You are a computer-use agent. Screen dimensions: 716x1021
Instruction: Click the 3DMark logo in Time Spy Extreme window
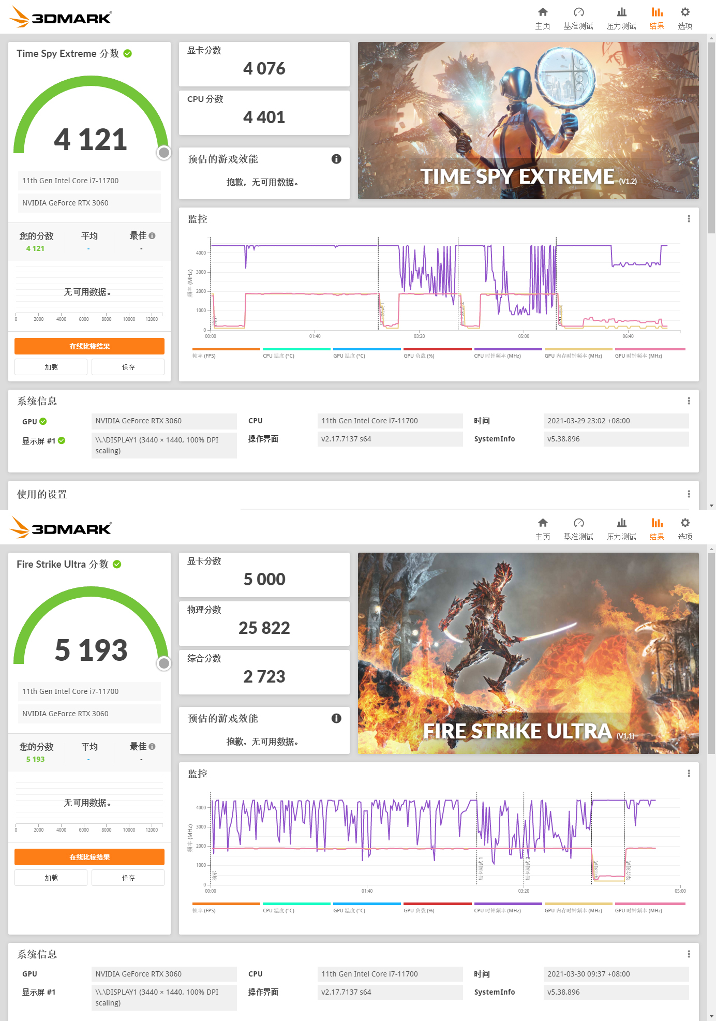click(x=61, y=17)
